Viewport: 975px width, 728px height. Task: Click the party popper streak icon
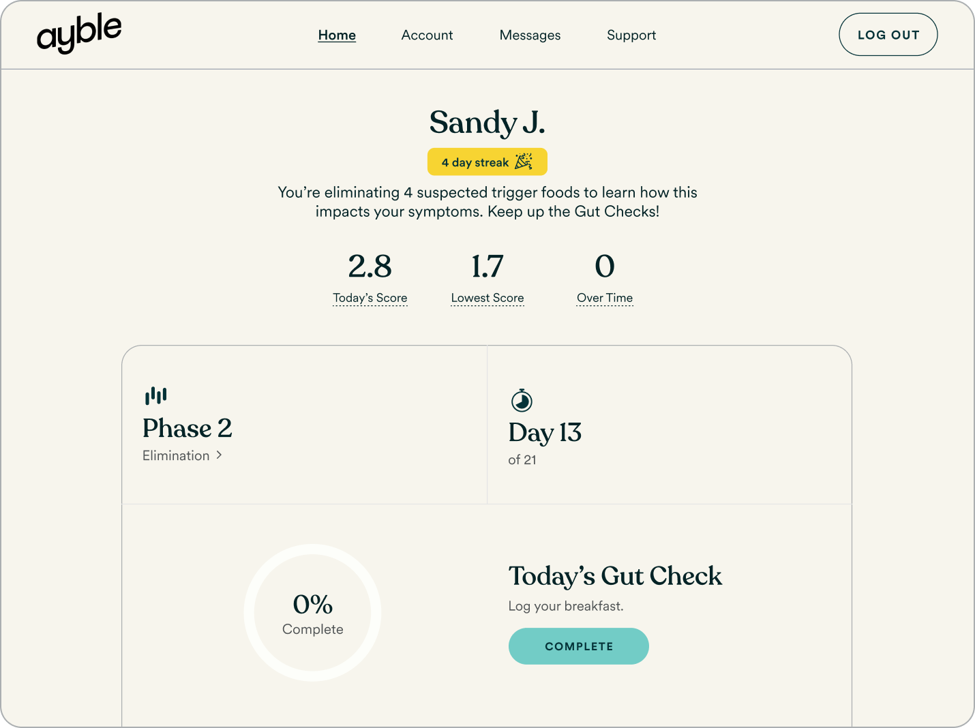pyautogui.click(x=524, y=162)
